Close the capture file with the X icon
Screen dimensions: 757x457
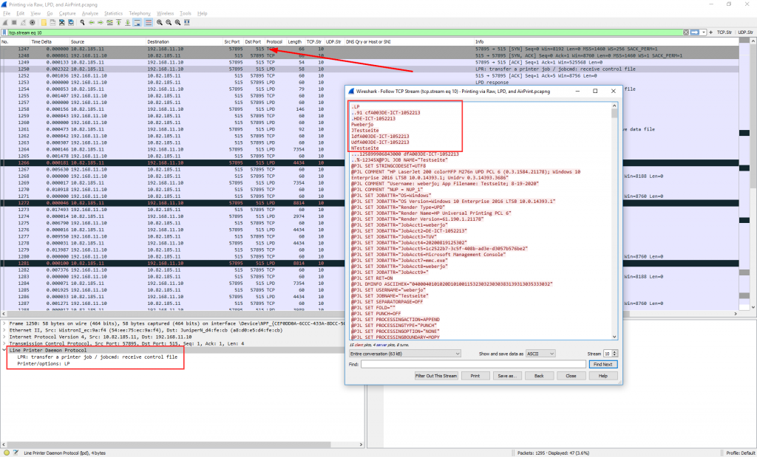point(62,22)
